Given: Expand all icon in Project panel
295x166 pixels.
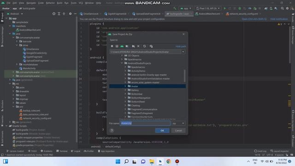Looking at the screenshot, I should (x=59, y=14).
